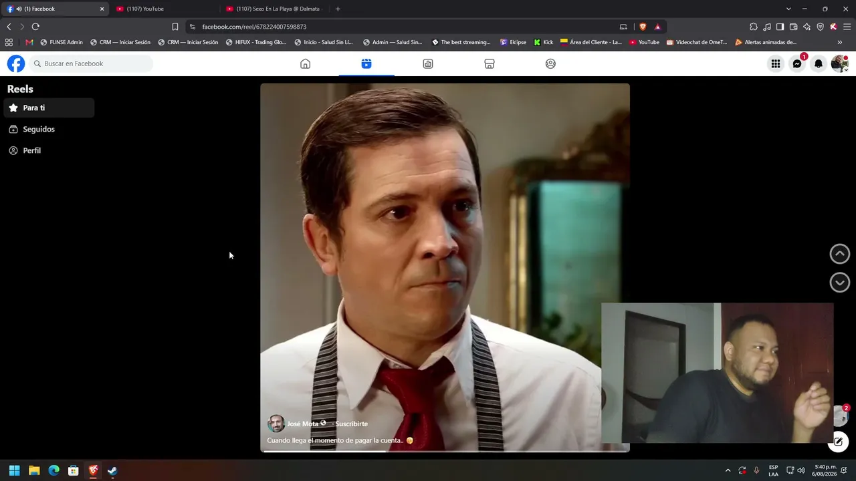Open the site settings icon in the address bar
Screen dimensions: 856x481
coord(193,27)
